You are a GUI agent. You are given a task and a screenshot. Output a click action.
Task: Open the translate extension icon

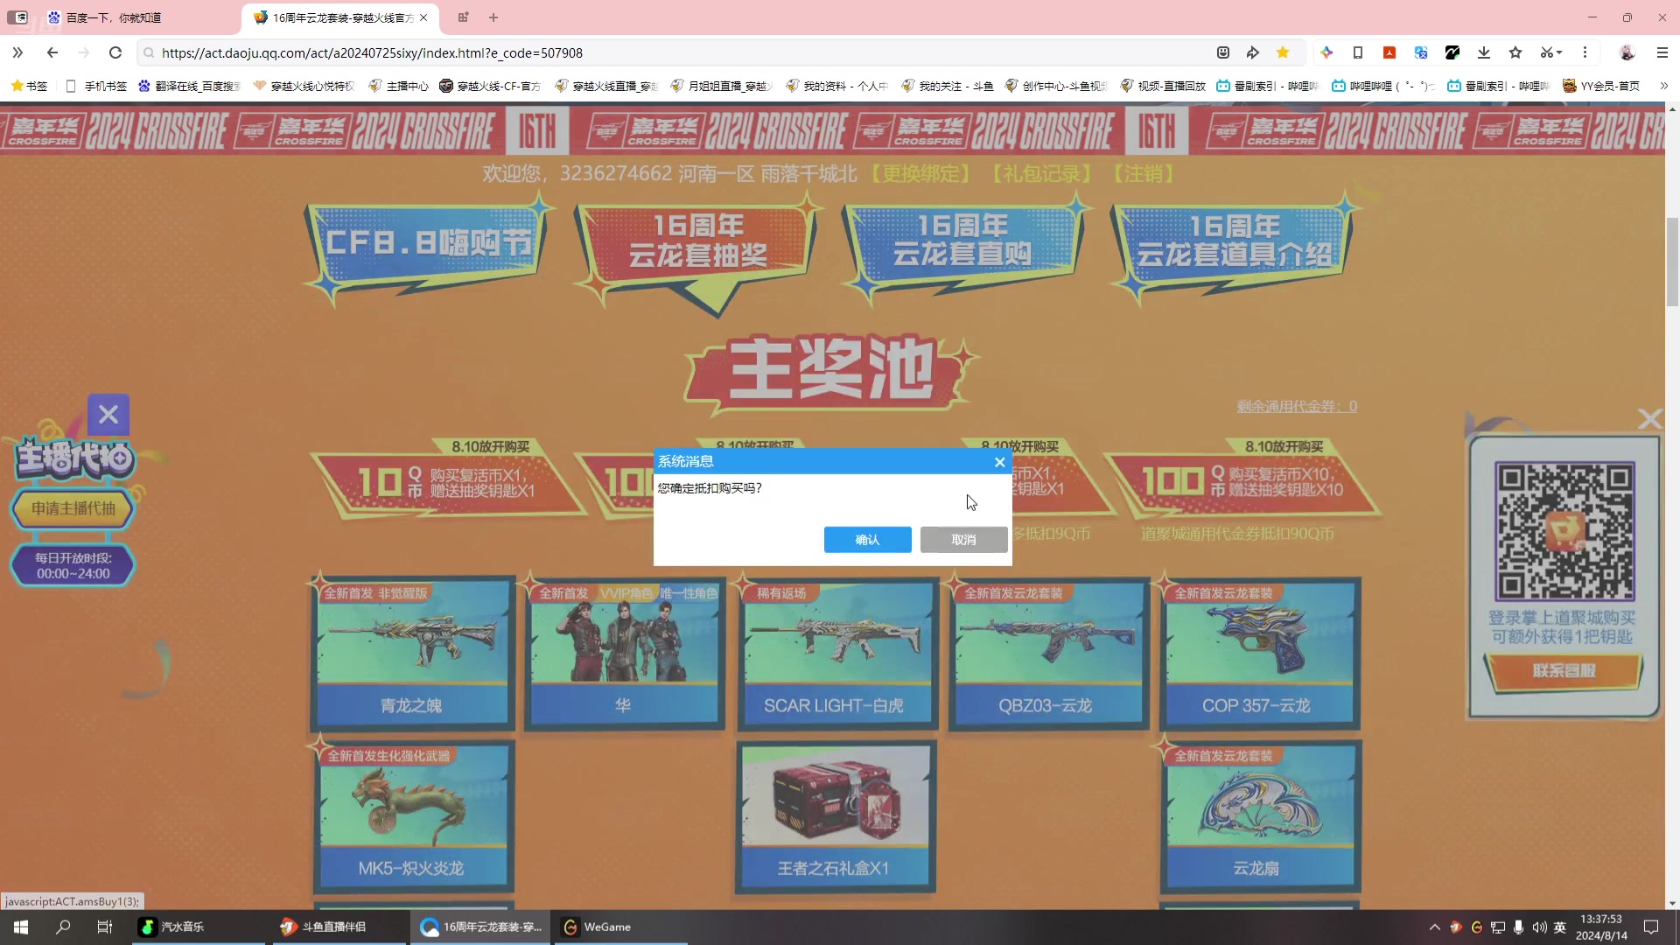(1421, 52)
